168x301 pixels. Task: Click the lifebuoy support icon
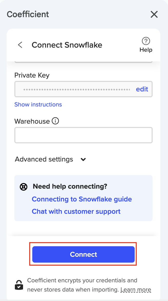tap(24, 187)
